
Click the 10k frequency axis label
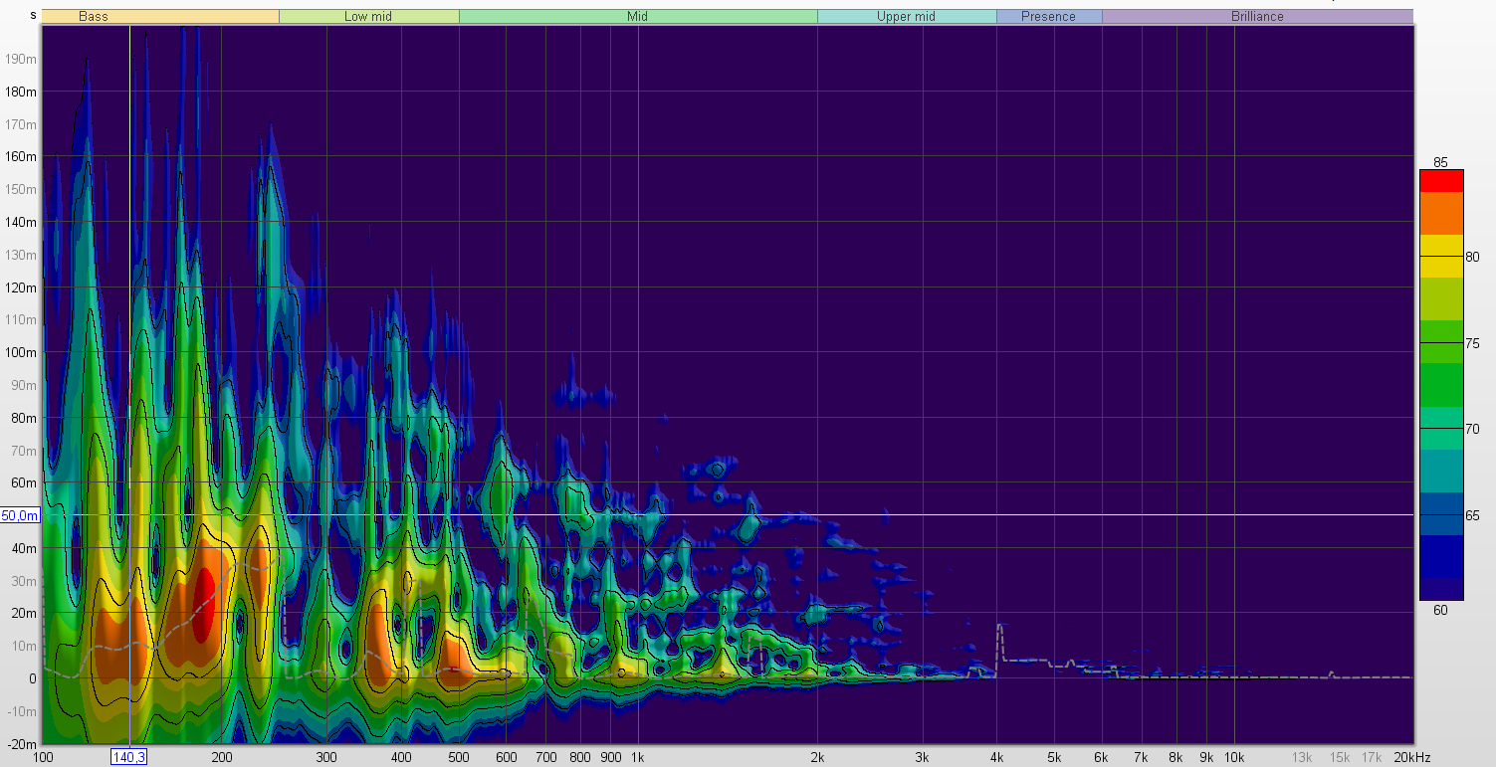(x=1234, y=757)
